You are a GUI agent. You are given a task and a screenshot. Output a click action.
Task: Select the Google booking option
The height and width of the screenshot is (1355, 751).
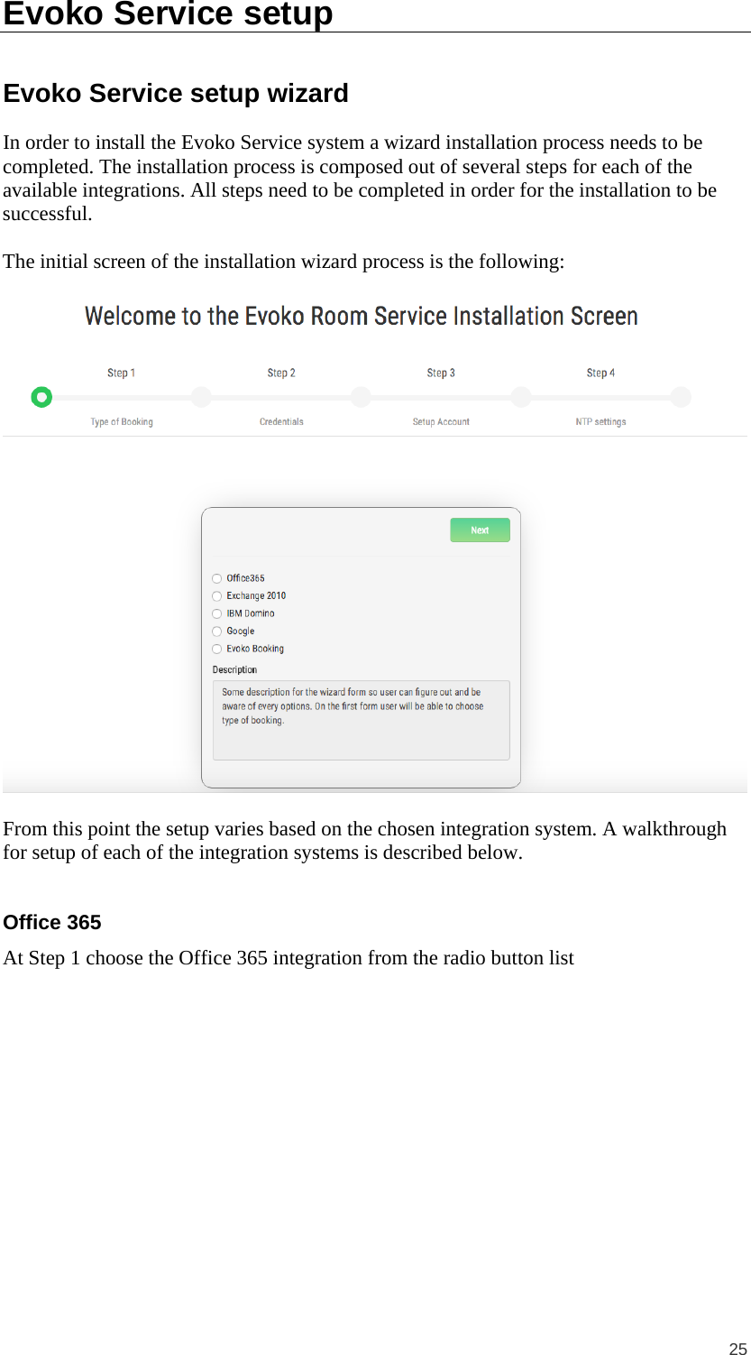[216, 631]
